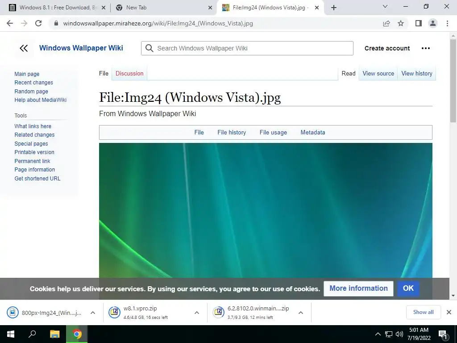Image resolution: width=457 pixels, height=343 pixels.
Task: Open Recent changes
Action: point(34,83)
